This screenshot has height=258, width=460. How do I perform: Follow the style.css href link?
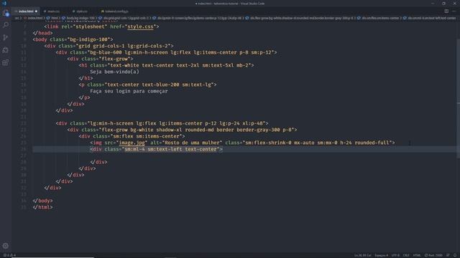pos(140,27)
